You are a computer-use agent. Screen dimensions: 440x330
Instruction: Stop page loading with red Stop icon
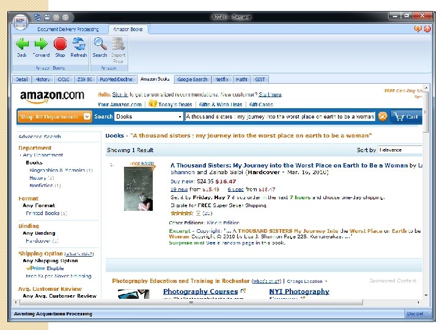60,48
